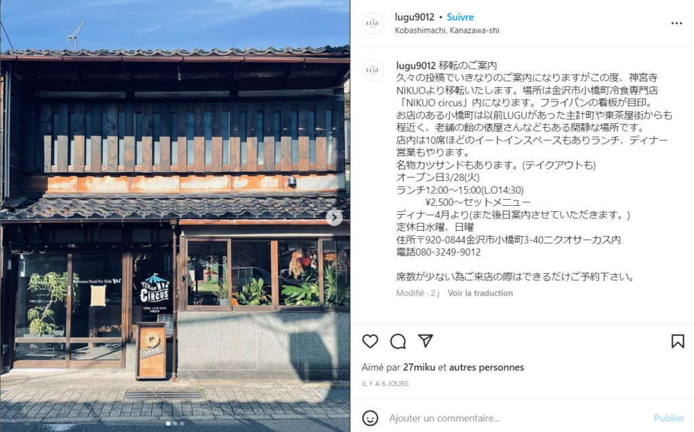Image resolution: width=694 pixels, height=432 pixels.
Task: Like the post with the heart icon
Action: 370,341
